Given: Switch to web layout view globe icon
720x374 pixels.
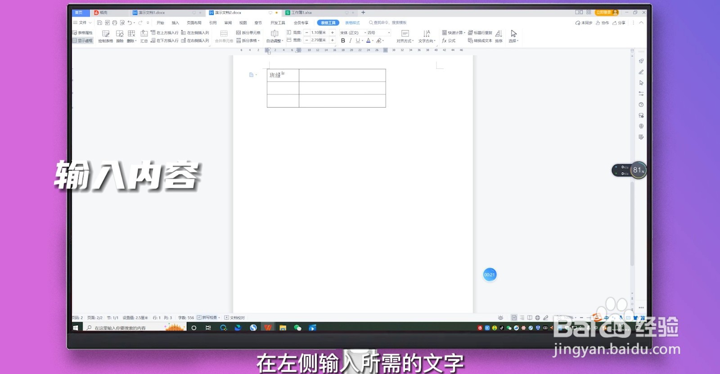Looking at the screenshot, I should pyautogui.click(x=537, y=318).
